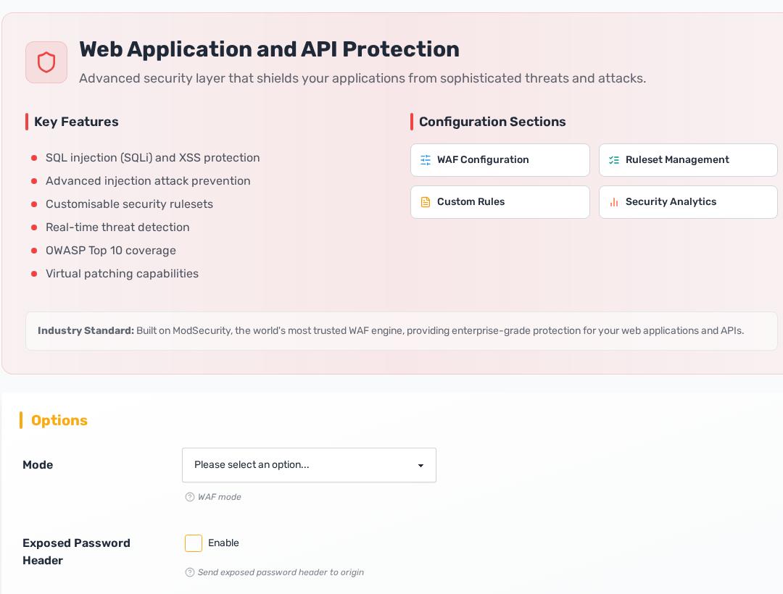Viewport: 783px width, 594px height.
Task: Go to the Custom Rules section
Action: (x=500, y=202)
